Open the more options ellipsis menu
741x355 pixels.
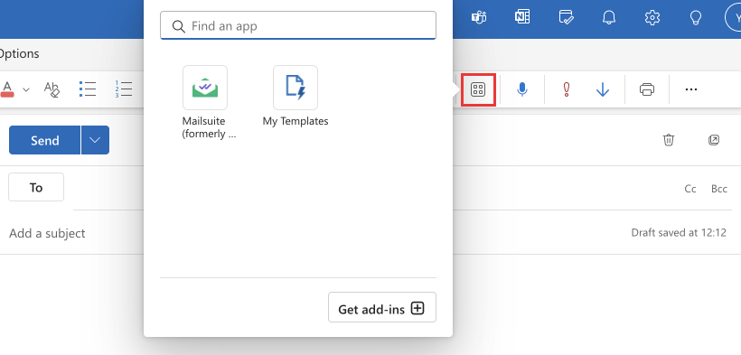pos(691,89)
